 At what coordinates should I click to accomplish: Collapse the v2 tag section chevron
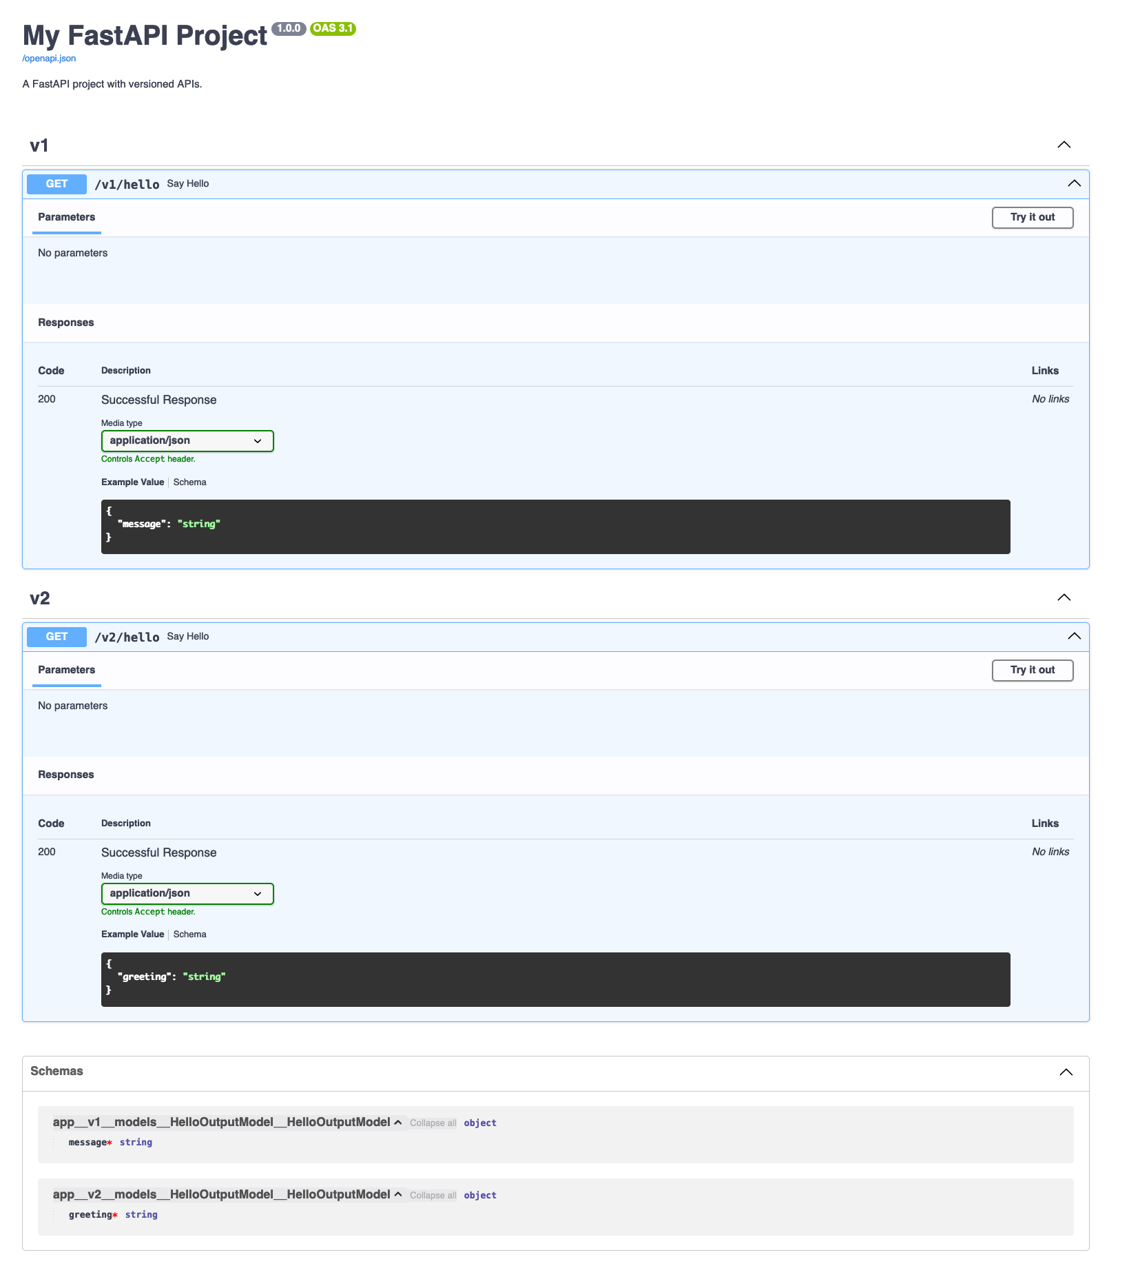pos(1064,597)
